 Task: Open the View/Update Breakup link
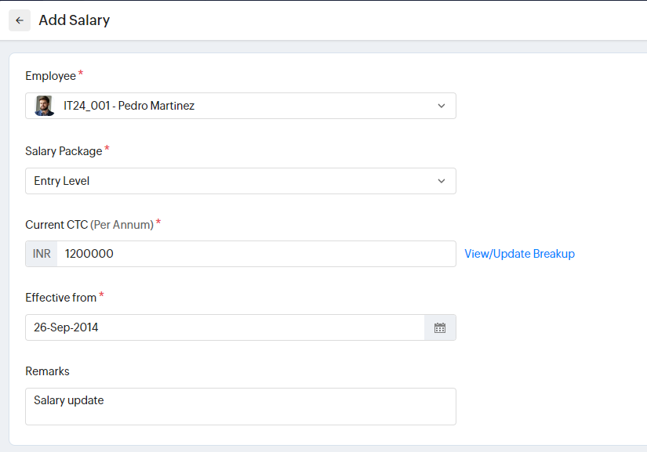point(519,254)
